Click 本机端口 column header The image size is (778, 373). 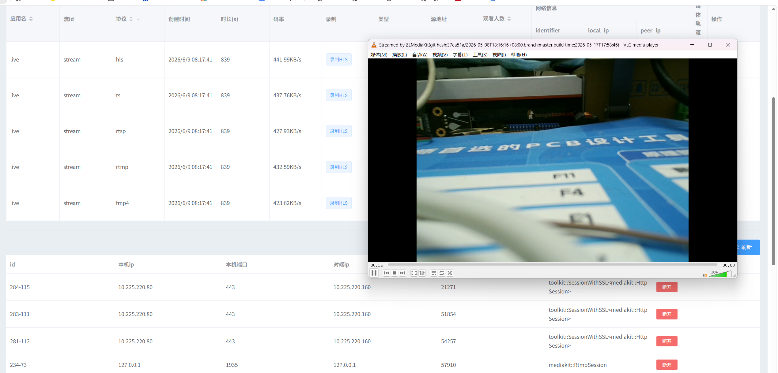(236, 264)
